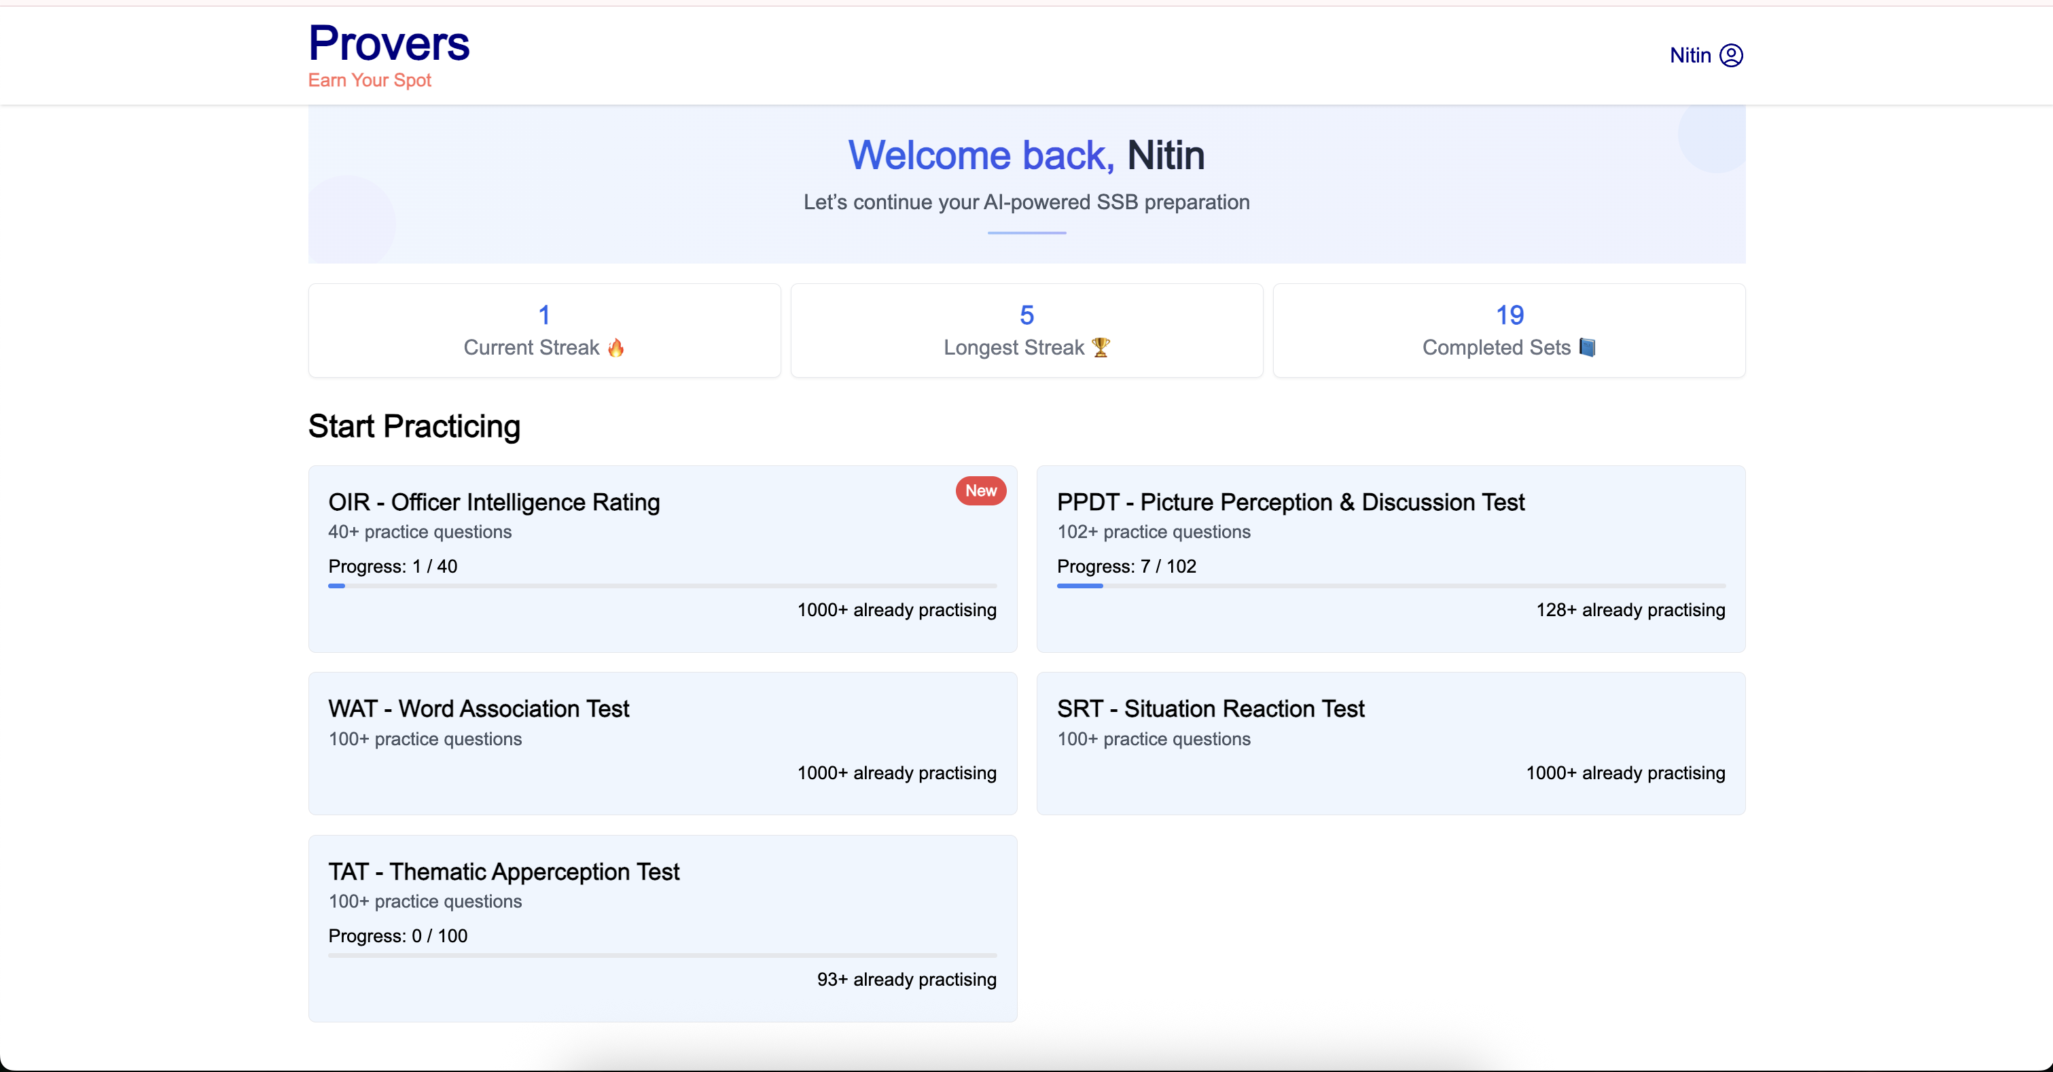
Task: Select the Longest Streak stat card
Action: click(1026, 330)
